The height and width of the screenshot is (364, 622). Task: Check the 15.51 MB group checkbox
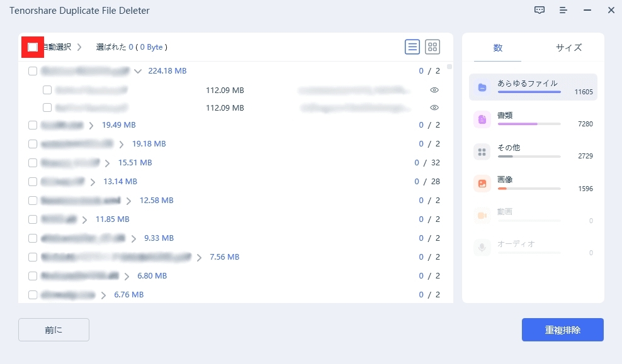(33, 163)
